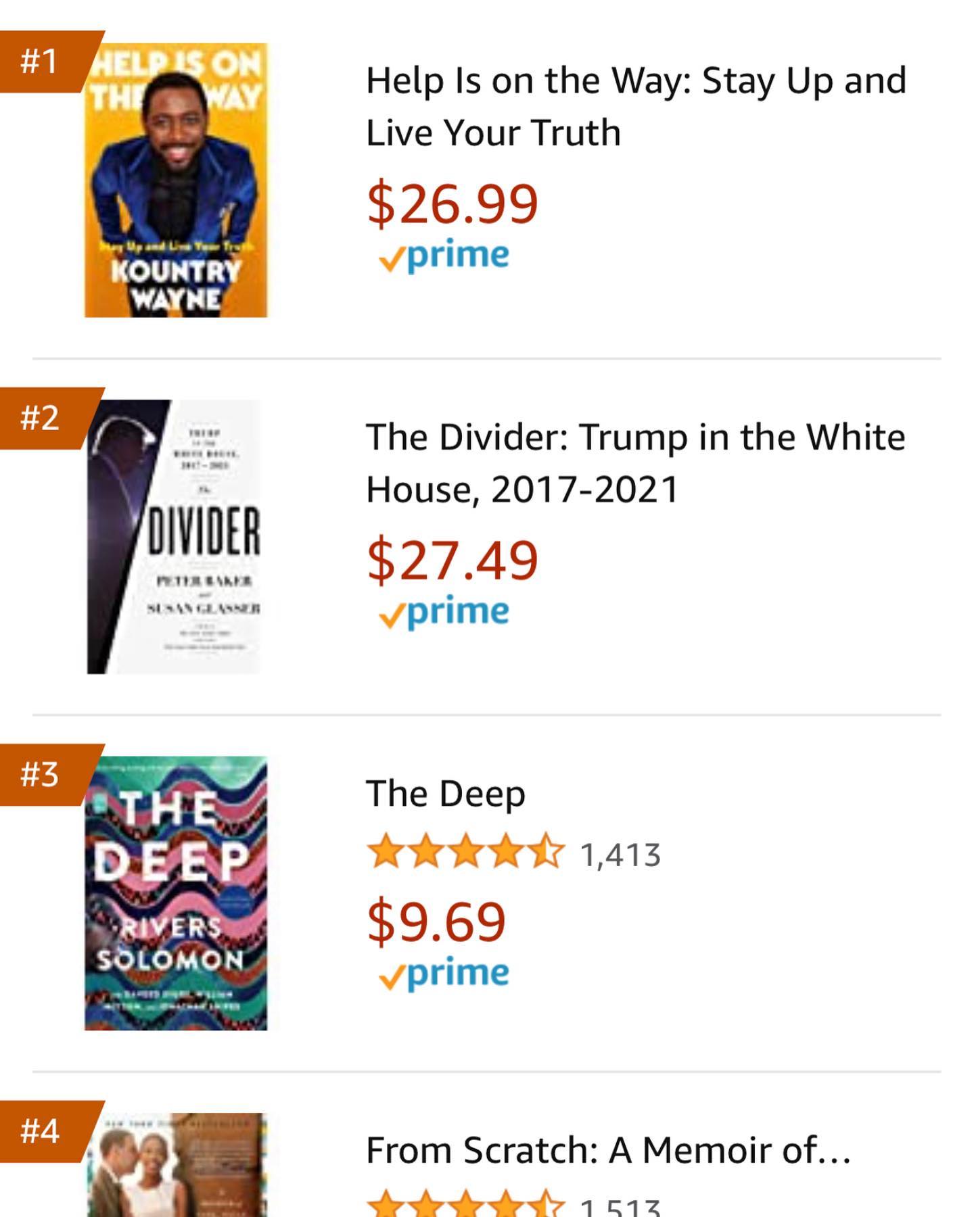Click the #2 rank badge
This screenshot has height=1217, width=974.
click(47, 418)
